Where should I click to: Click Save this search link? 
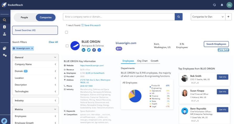[93, 25]
